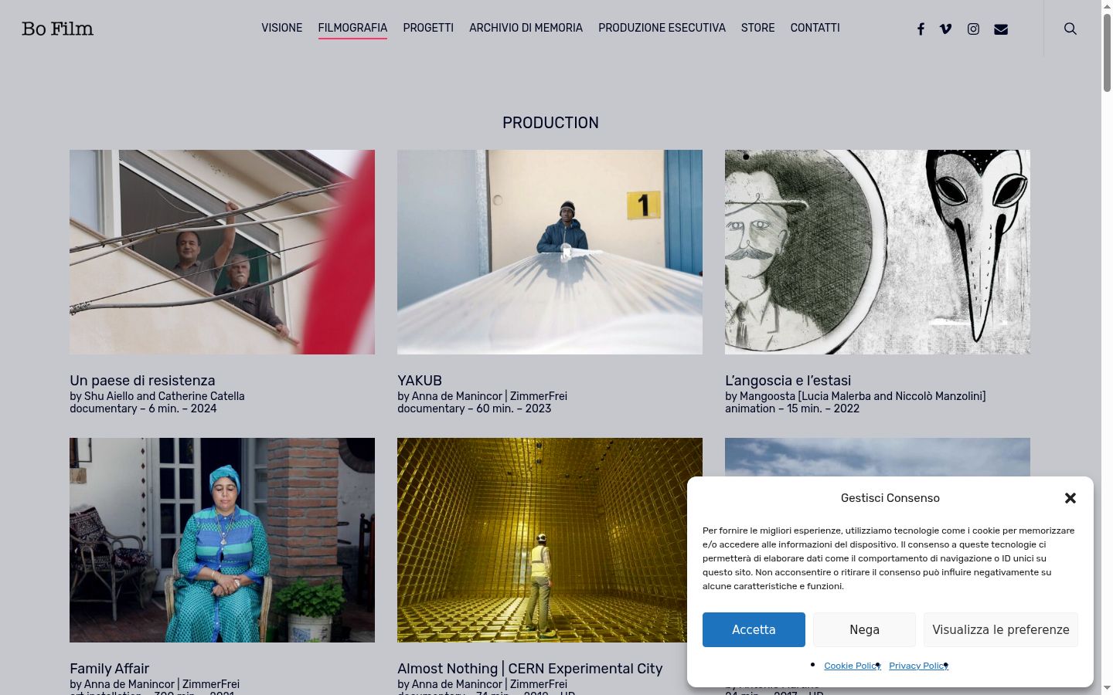Click the text 'by Shu Aiello and Catherine Catella'

(x=157, y=396)
